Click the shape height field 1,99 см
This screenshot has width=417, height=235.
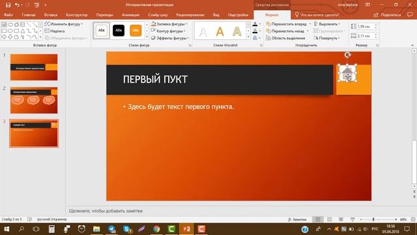[365, 26]
